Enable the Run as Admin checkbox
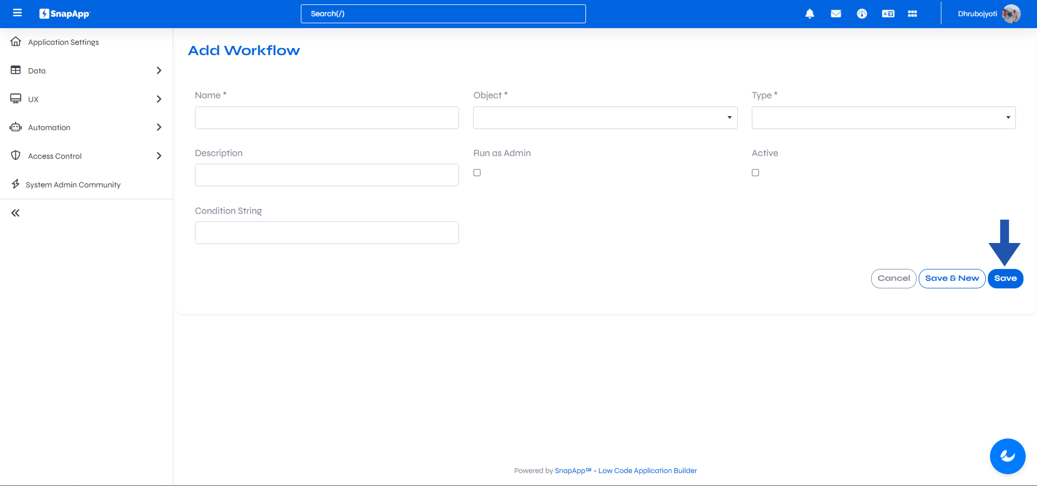1037x486 pixels. [x=477, y=172]
